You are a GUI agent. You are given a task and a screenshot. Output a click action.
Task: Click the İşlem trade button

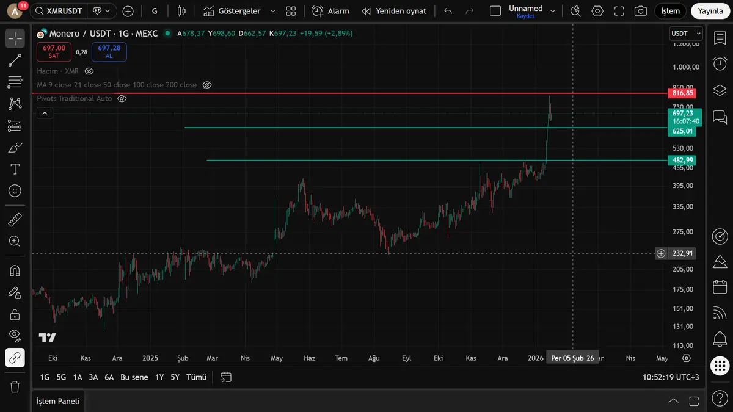[x=671, y=11]
